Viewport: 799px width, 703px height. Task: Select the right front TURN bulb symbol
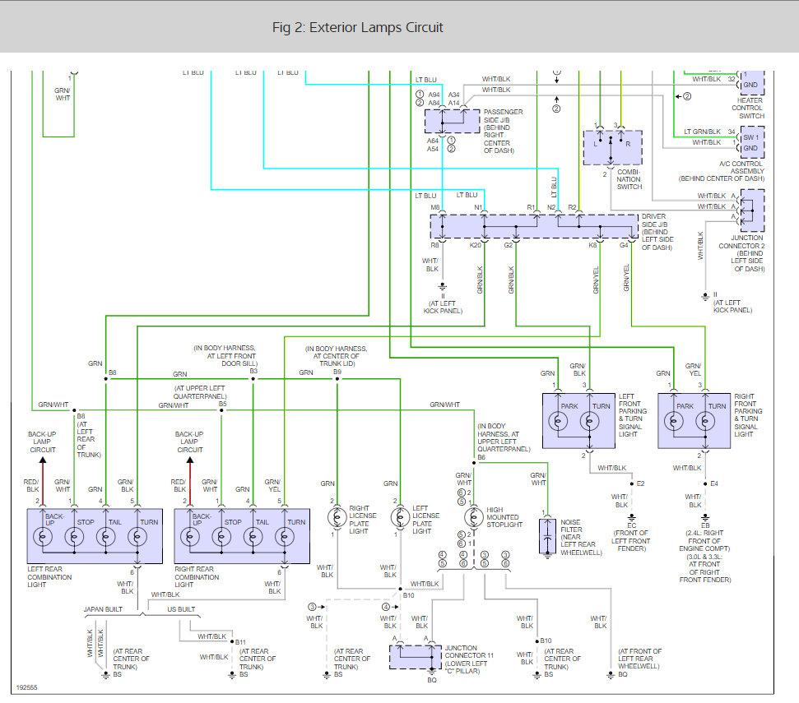(705, 421)
